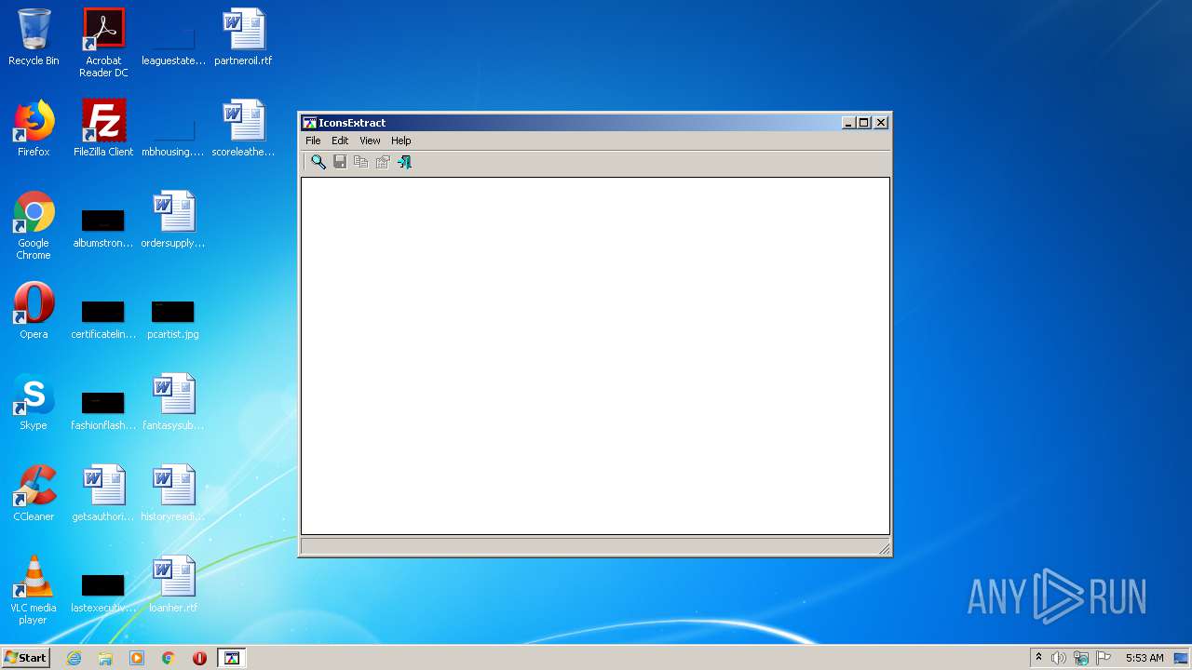Show hidden system tray icons
The image size is (1192, 670).
tap(1038, 658)
